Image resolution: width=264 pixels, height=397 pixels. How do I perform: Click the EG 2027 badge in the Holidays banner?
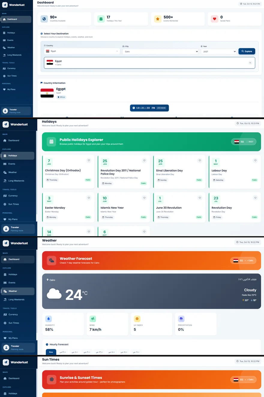(244, 142)
